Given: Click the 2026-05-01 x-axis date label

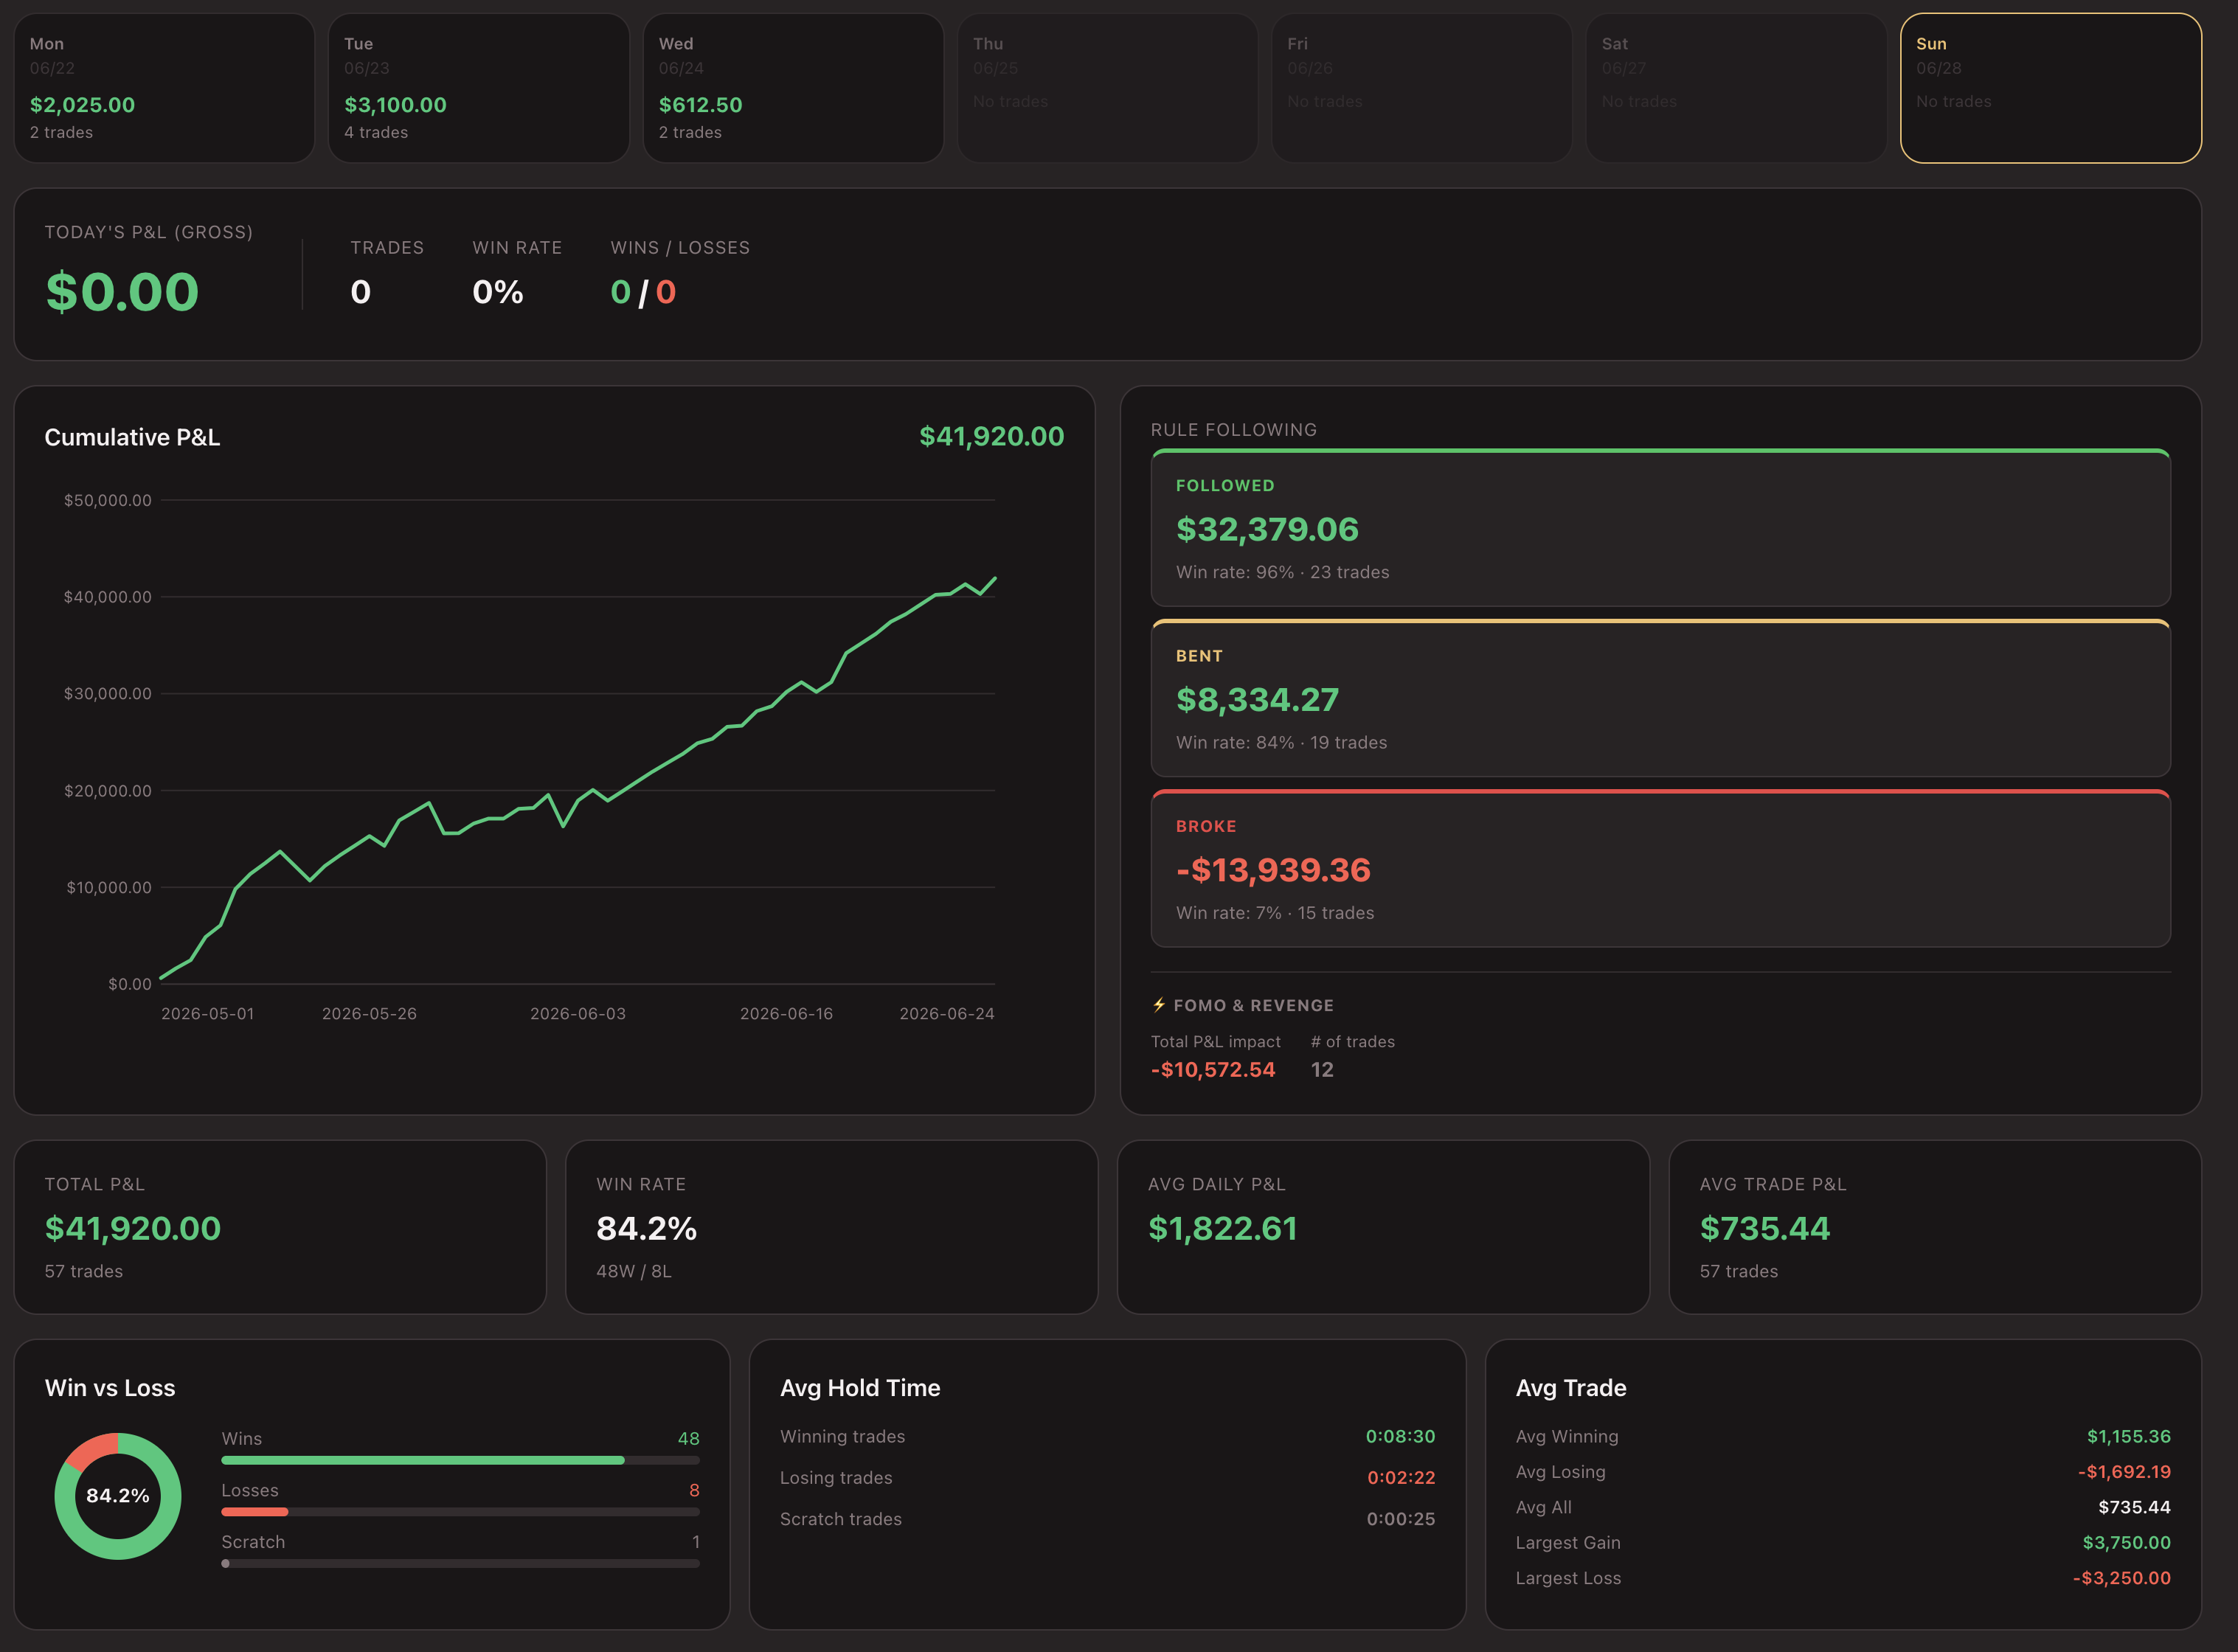Looking at the screenshot, I should tap(208, 1014).
